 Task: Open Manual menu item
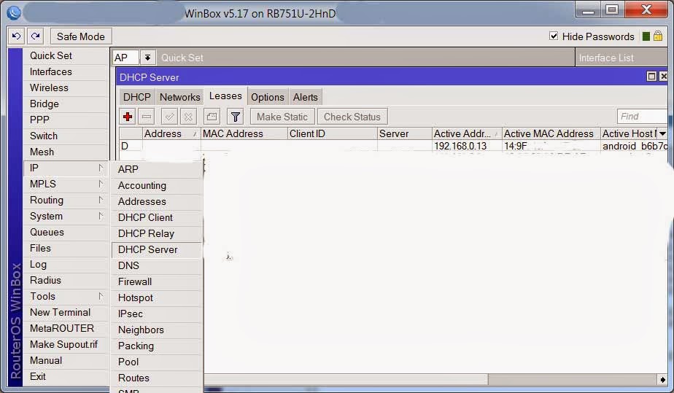coord(66,360)
